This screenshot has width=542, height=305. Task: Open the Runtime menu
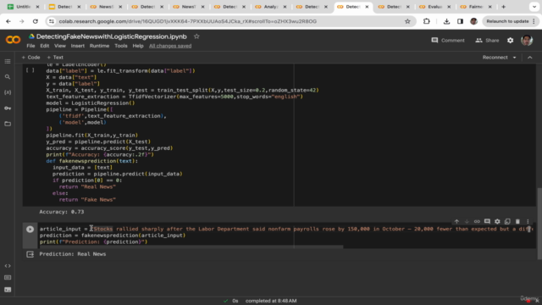pyautogui.click(x=99, y=46)
